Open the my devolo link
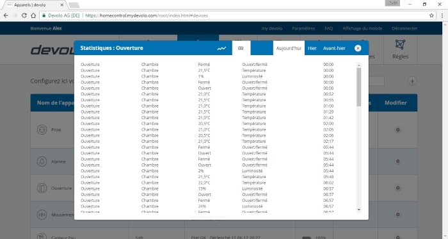This screenshot has width=448, height=239. tap(272, 28)
